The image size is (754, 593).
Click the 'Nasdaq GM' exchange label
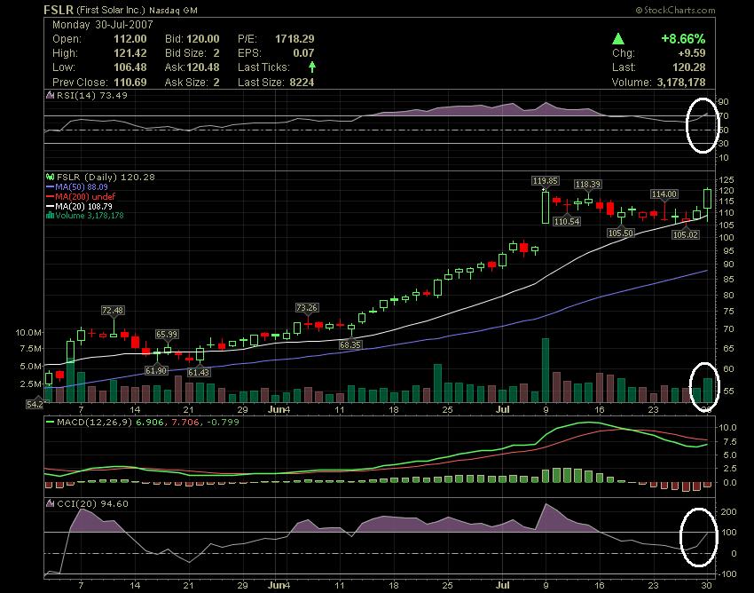pyautogui.click(x=173, y=10)
